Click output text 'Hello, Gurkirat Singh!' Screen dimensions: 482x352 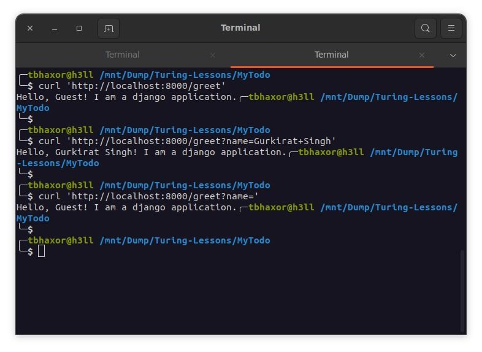click(77, 152)
